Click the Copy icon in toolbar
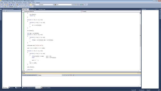Viewport: 161px width, 91px height. 15,5
